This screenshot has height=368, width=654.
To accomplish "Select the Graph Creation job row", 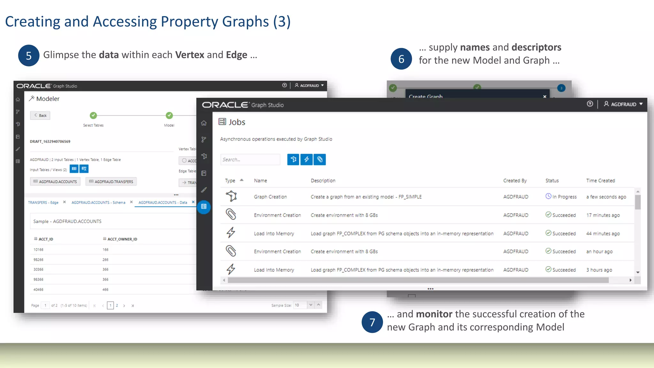I will (427, 196).
